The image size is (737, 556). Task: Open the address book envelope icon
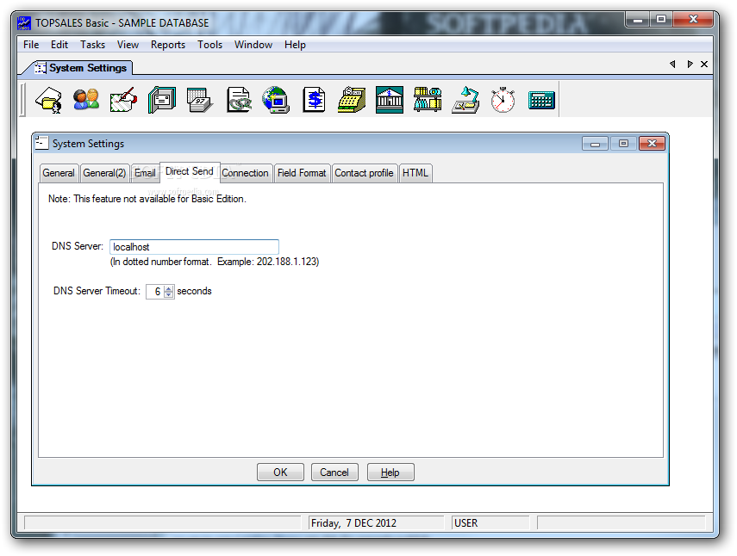point(162,100)
